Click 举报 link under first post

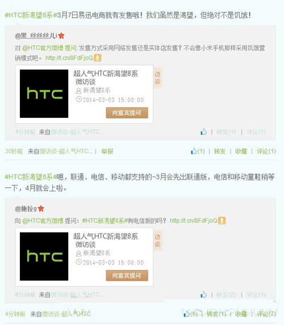[107, 151]
